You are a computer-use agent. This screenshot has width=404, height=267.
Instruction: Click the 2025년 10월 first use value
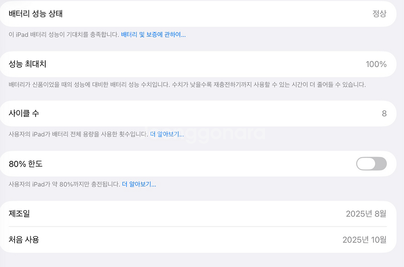tap(364, 240)
